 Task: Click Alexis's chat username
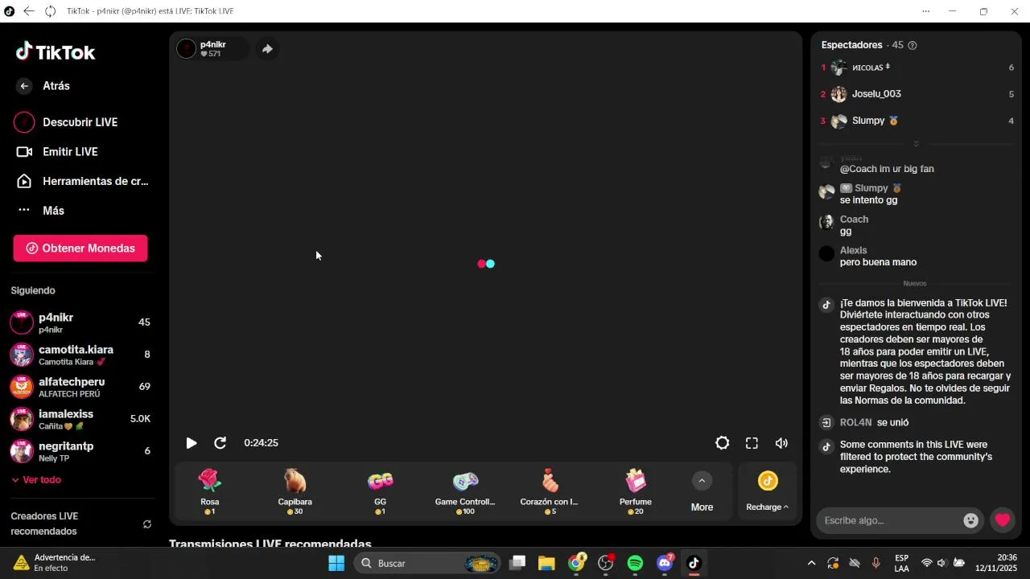click(x=853, y=251)
